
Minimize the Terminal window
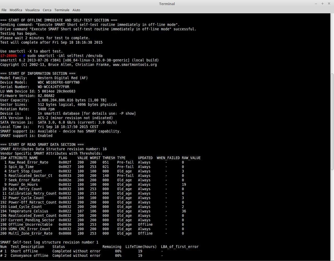point(316,4)
